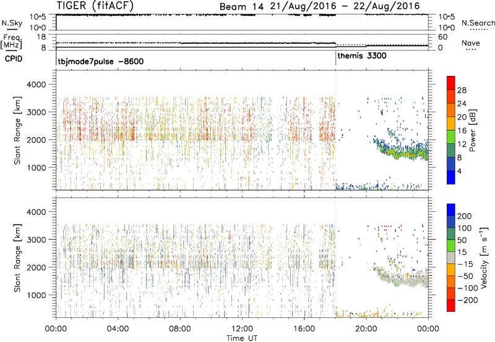The width and height of the screenshot is (495, 342).
Task: Click the gray segment of velocity colorbar
Action: tap(451, 257)
